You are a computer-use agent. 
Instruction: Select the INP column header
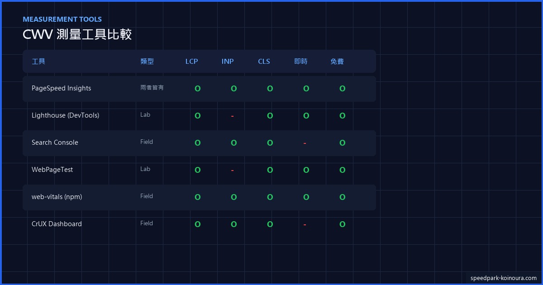coord(228,61)
